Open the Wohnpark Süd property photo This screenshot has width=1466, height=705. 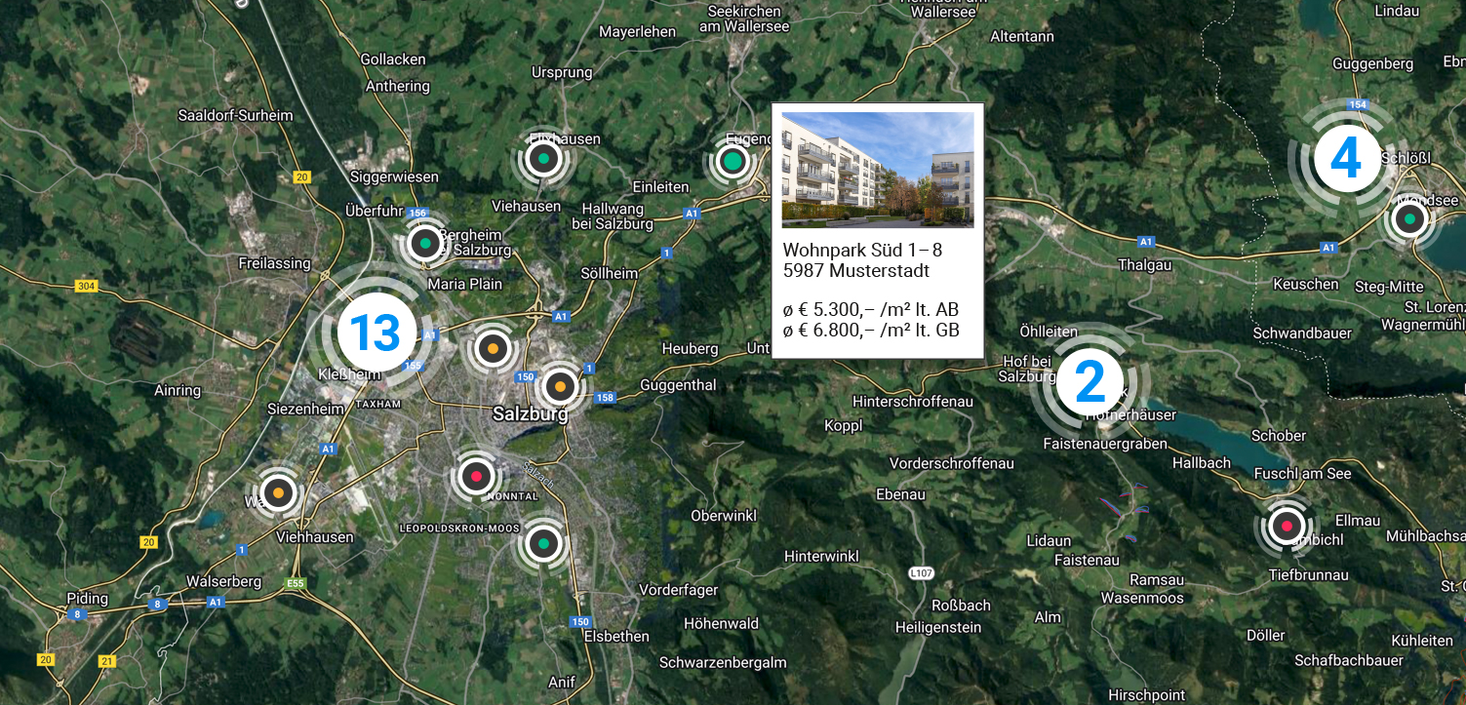click(x=877, y=170)
